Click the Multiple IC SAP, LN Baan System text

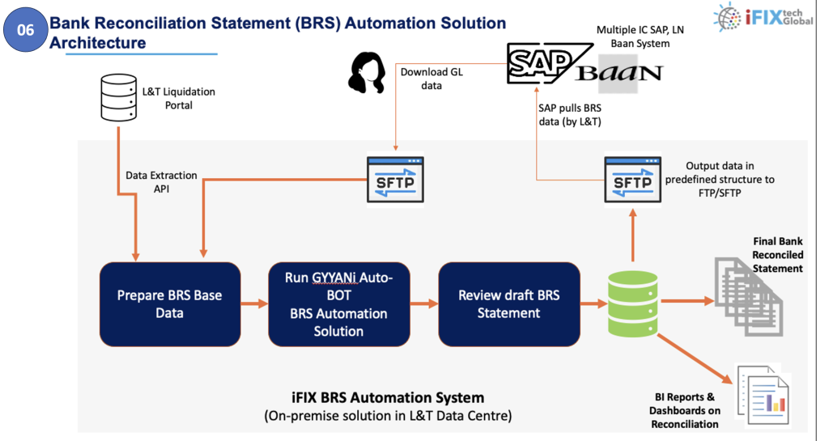pos(640,36)
